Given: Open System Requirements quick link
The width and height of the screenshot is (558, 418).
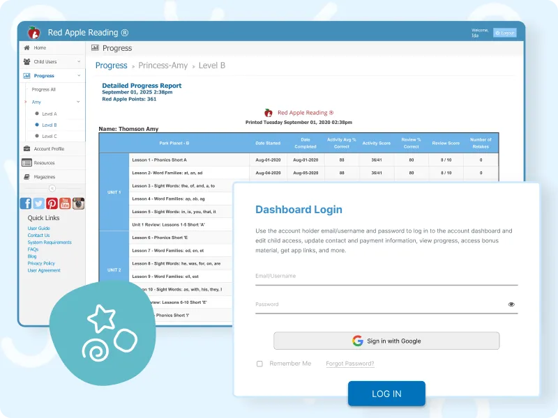Looking at the screenshot, I should point(50,242).
